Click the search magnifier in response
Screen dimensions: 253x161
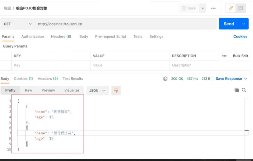(x=244, y=90)
